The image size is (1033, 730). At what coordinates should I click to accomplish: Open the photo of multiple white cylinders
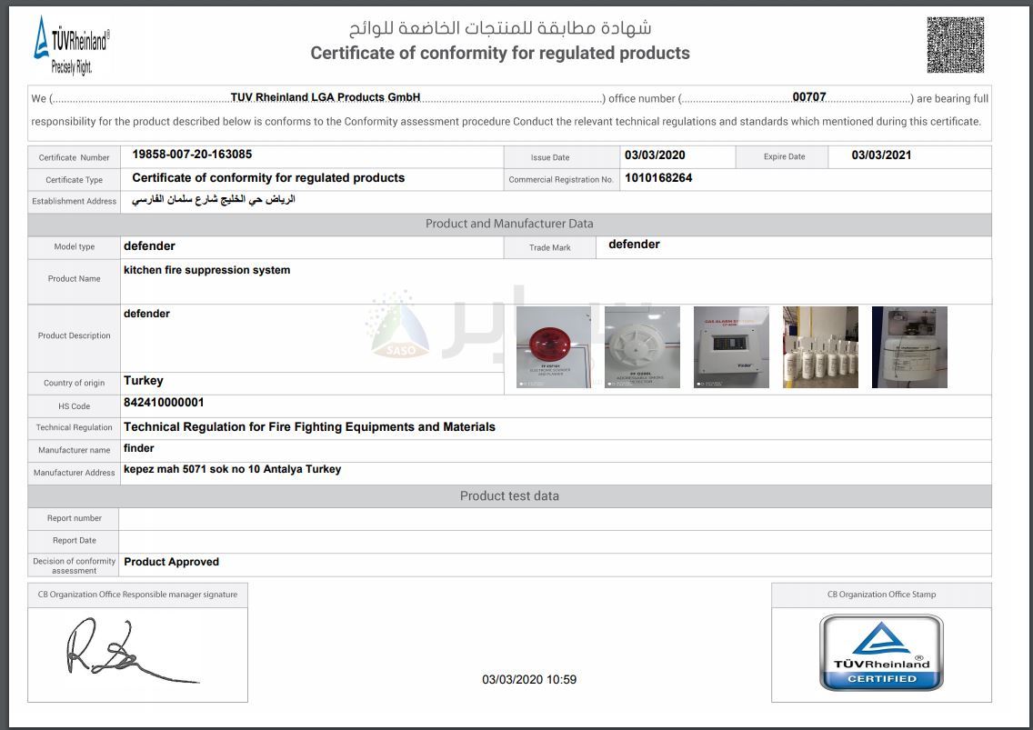820,347
